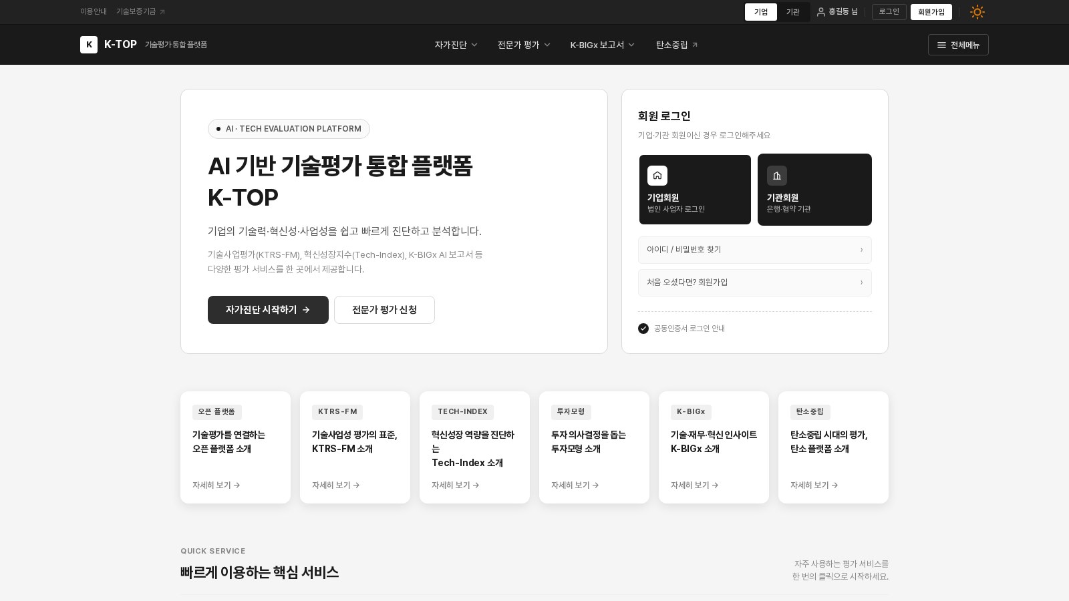Click the AI · TECH EVALUATION PLATFORM badge
This screenshot has height=601, width=1069.
[289, 129]
